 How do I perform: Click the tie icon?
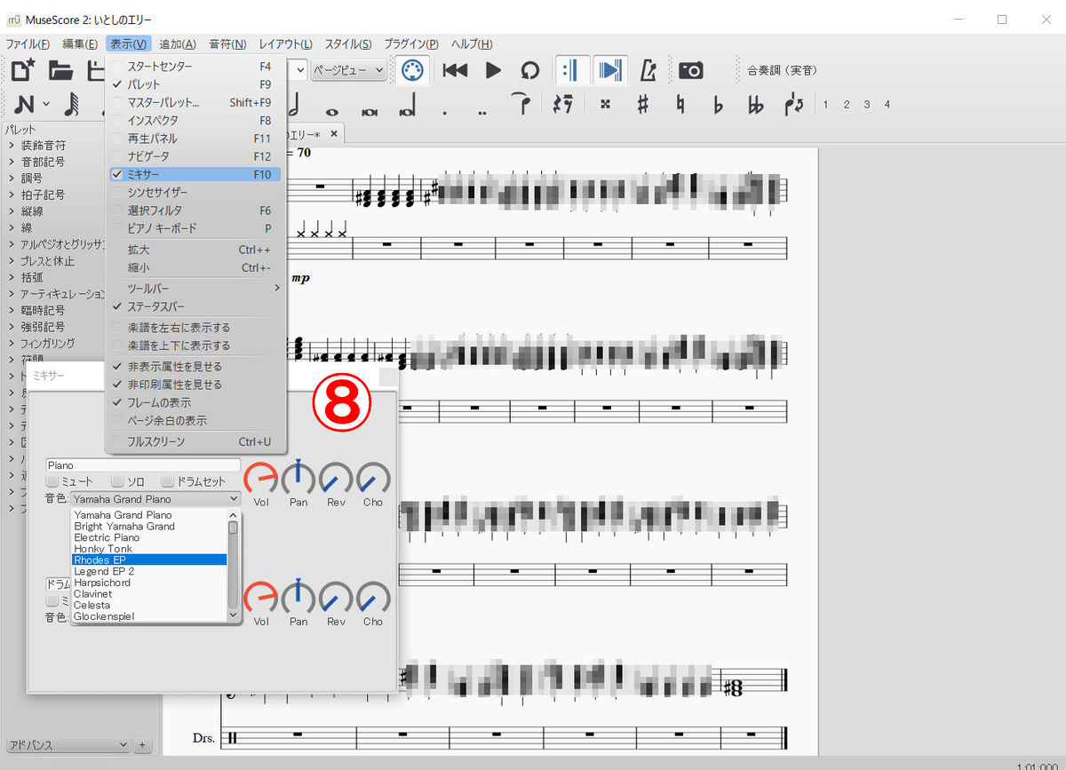point(523,103)
